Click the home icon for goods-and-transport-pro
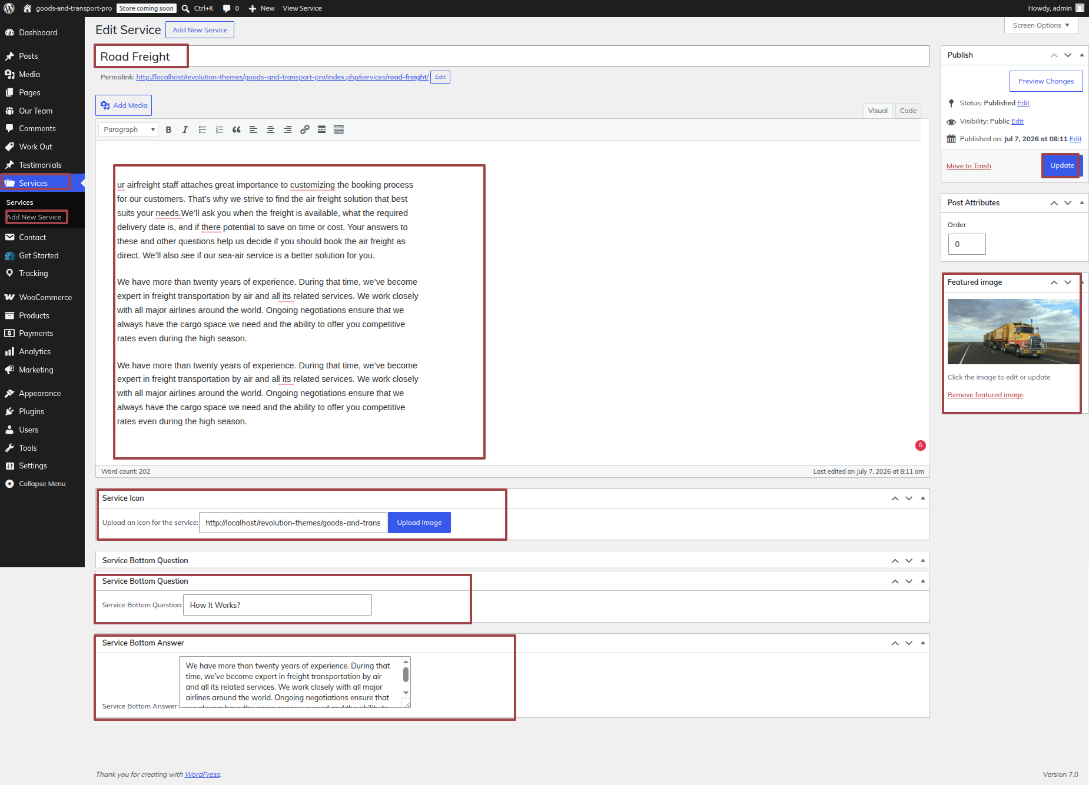 click(27, 8)
